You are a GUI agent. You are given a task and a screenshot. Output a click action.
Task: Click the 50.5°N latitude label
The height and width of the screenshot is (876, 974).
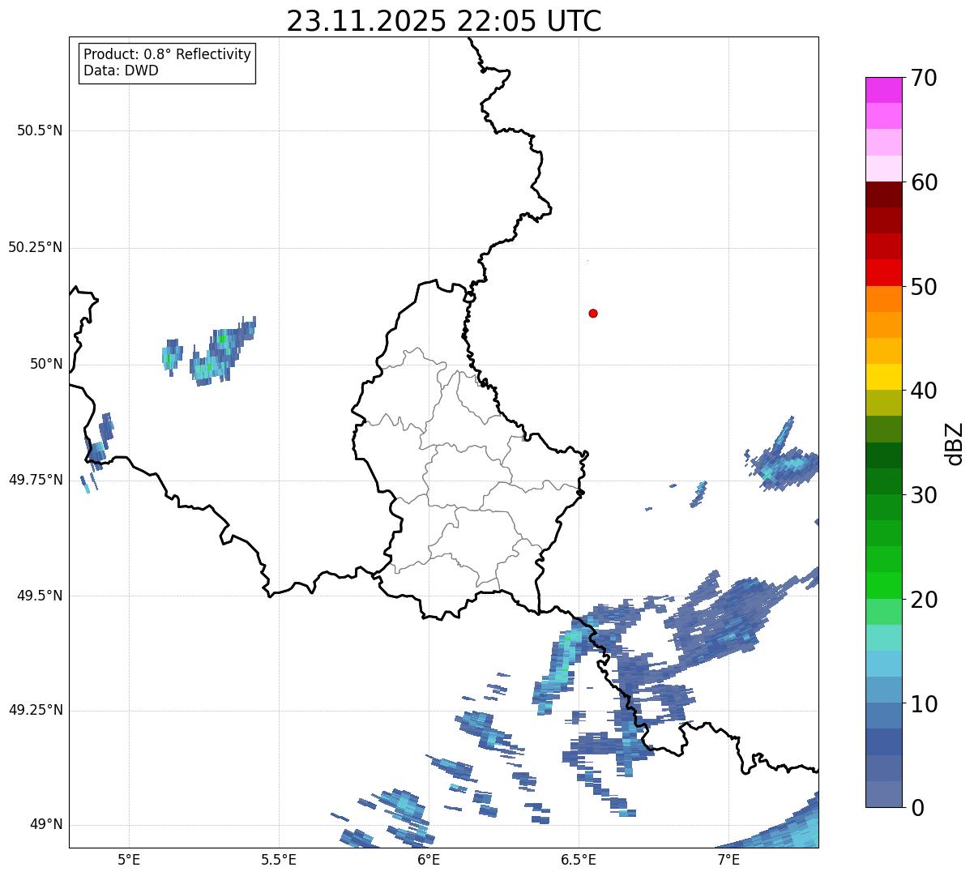39,130
